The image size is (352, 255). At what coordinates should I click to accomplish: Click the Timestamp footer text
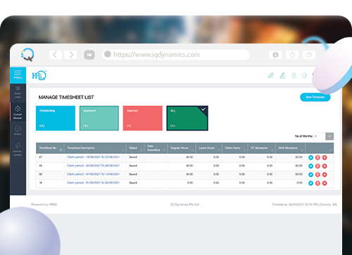click(304, 204)
